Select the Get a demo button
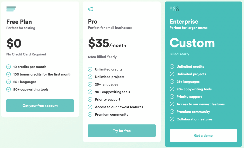This screenshot has height=148, width=244. point(203,135)
